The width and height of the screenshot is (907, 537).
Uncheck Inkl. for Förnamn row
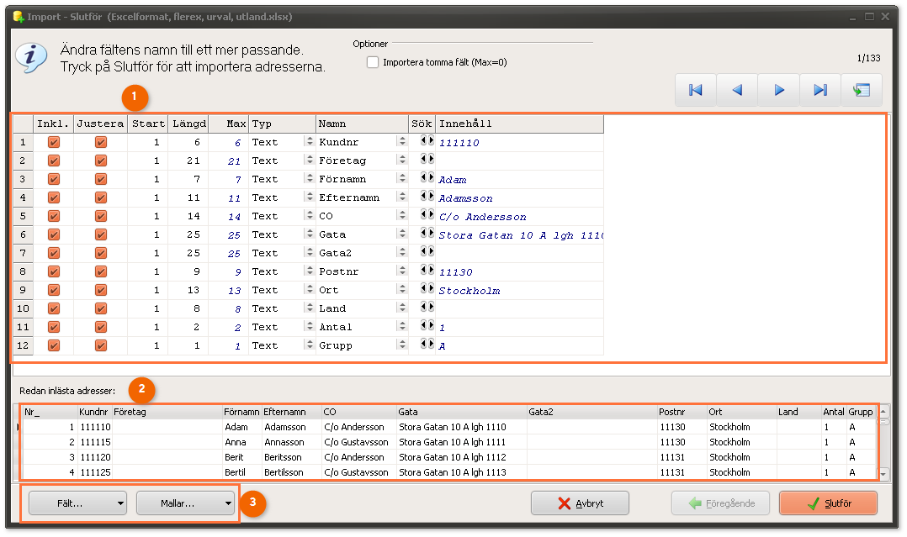54,179
